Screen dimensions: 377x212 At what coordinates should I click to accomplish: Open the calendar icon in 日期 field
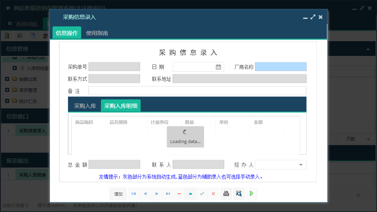click(x=219, y=67)
